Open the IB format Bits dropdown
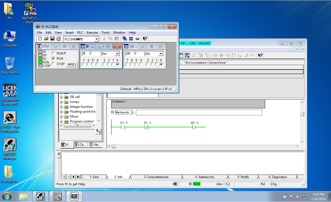Viewport: 331px width, 202px height. point(117,54)
